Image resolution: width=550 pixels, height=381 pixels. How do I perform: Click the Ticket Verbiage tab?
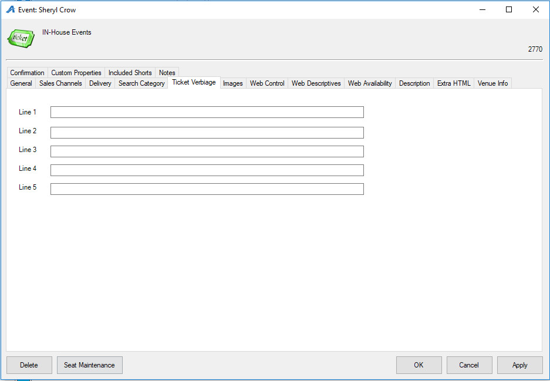point(194,82)
